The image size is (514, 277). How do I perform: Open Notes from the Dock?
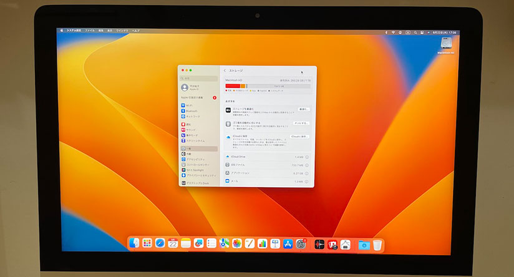point(185,243)
